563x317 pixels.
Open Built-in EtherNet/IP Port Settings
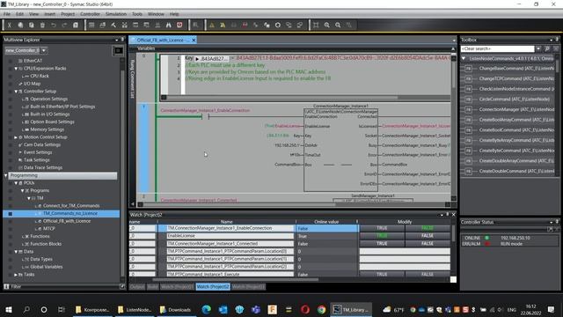(62, 107)
